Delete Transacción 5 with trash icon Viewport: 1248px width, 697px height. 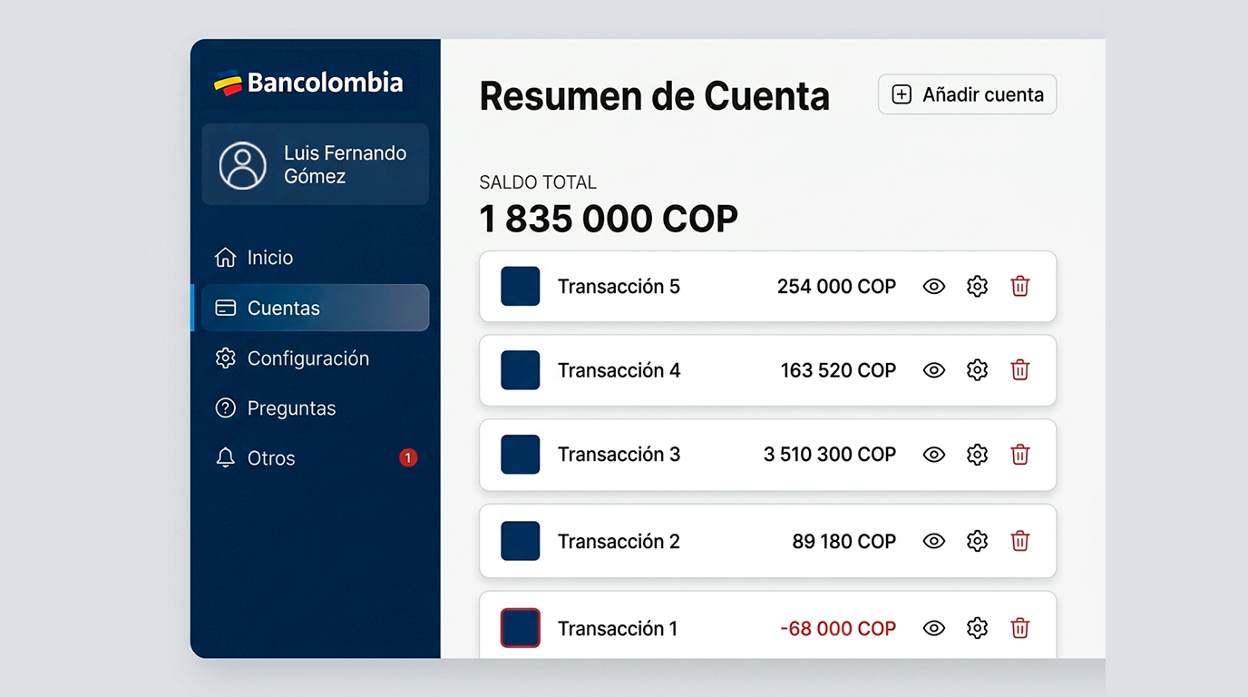tap(1020, 287)
